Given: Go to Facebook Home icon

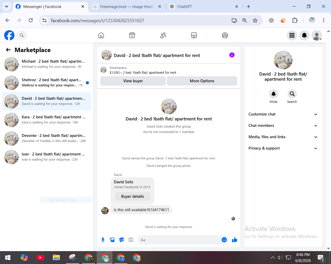Looking at the screenshot, I should (101, 35).
